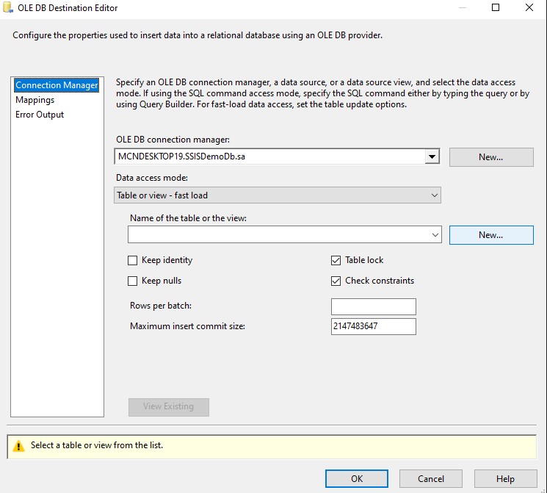This screenshot has height=493, width=547.
Task: Select the Connection Manager page
Action: coord(57,85)
